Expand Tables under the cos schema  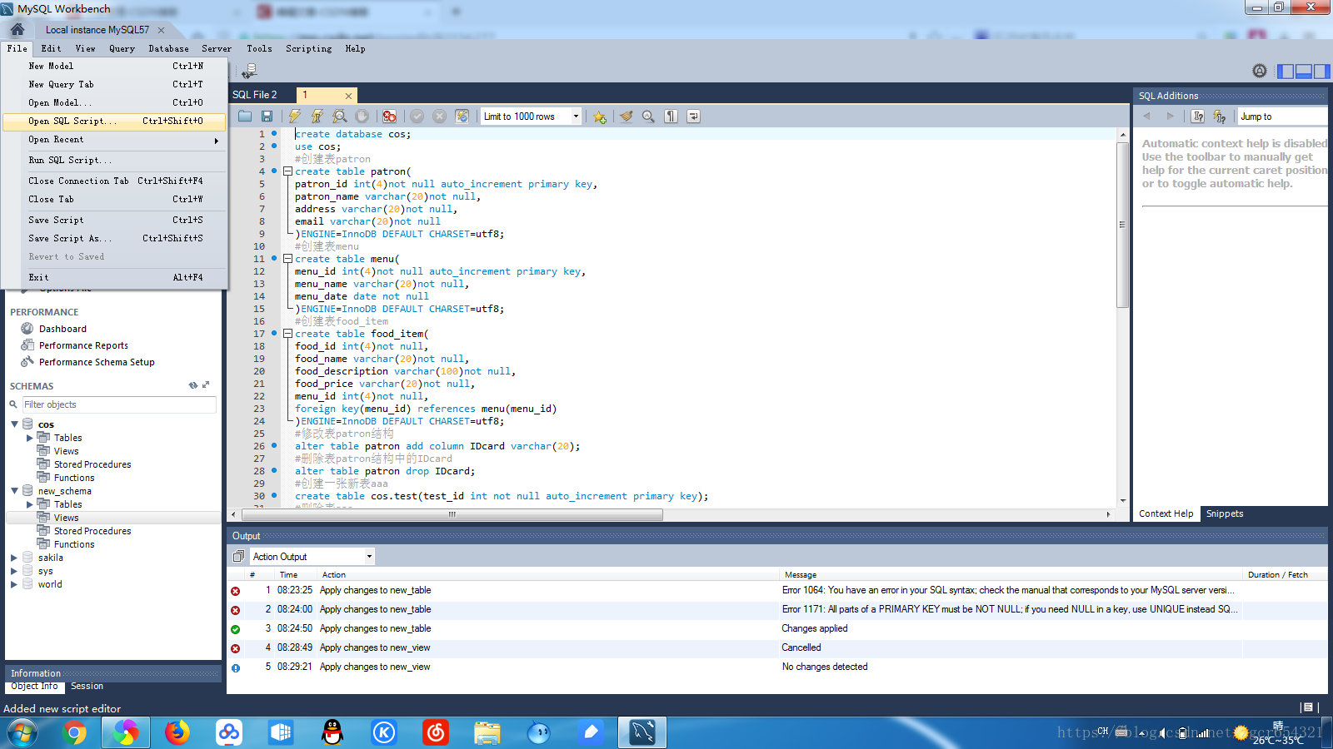(x=30, y=438)
